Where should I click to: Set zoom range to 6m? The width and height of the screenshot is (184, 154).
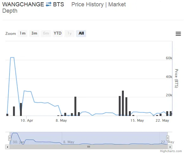tap(46, 34)
